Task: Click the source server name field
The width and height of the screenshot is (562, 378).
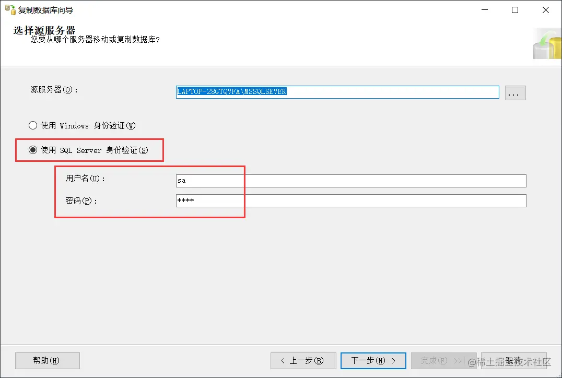Action: click(x=337, y=92)
